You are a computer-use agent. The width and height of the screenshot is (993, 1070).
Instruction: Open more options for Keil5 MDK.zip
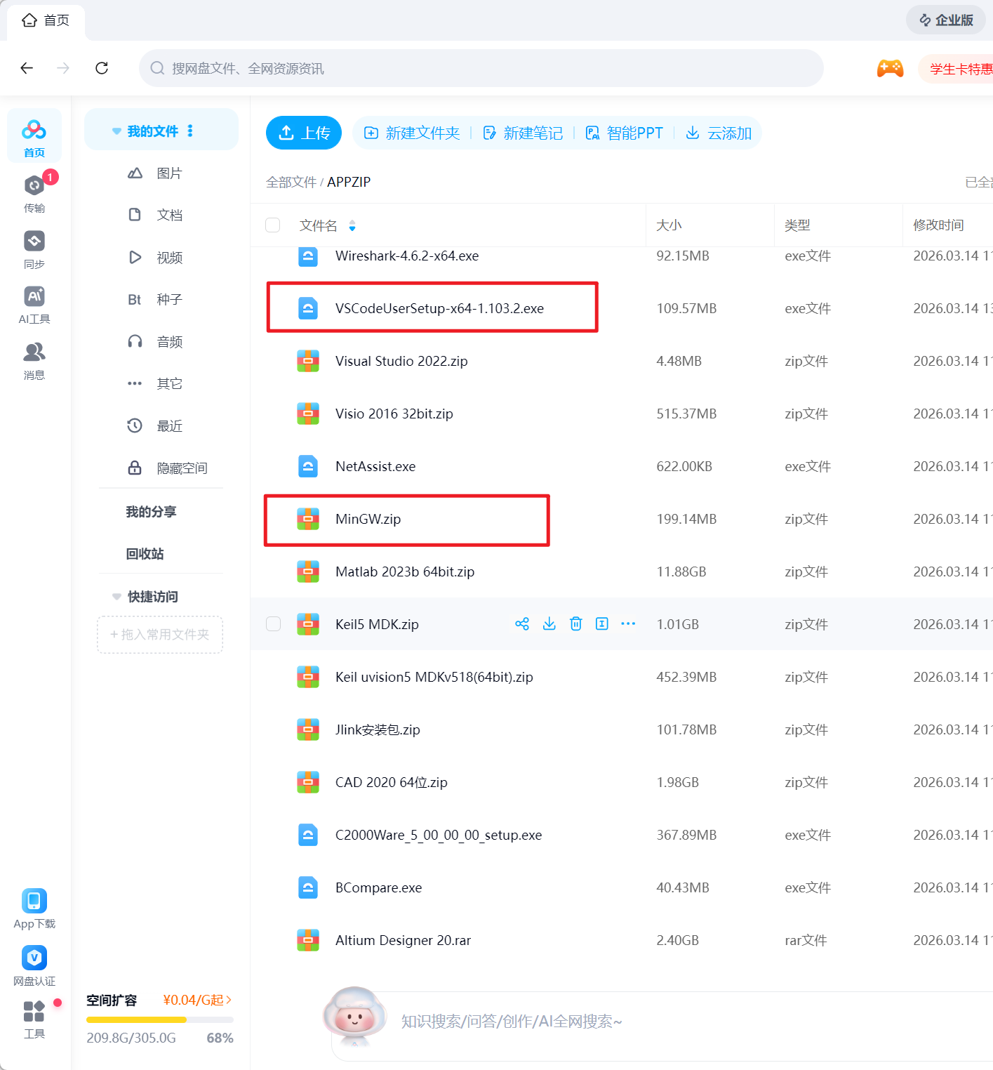[x=628, y=623]
